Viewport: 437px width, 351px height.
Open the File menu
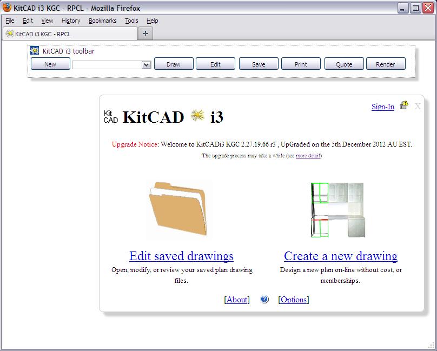point(10,21)
